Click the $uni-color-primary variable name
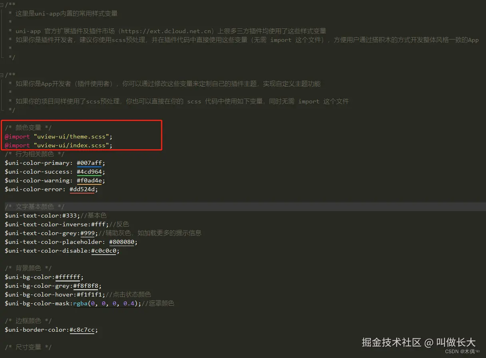 [37, 163]
